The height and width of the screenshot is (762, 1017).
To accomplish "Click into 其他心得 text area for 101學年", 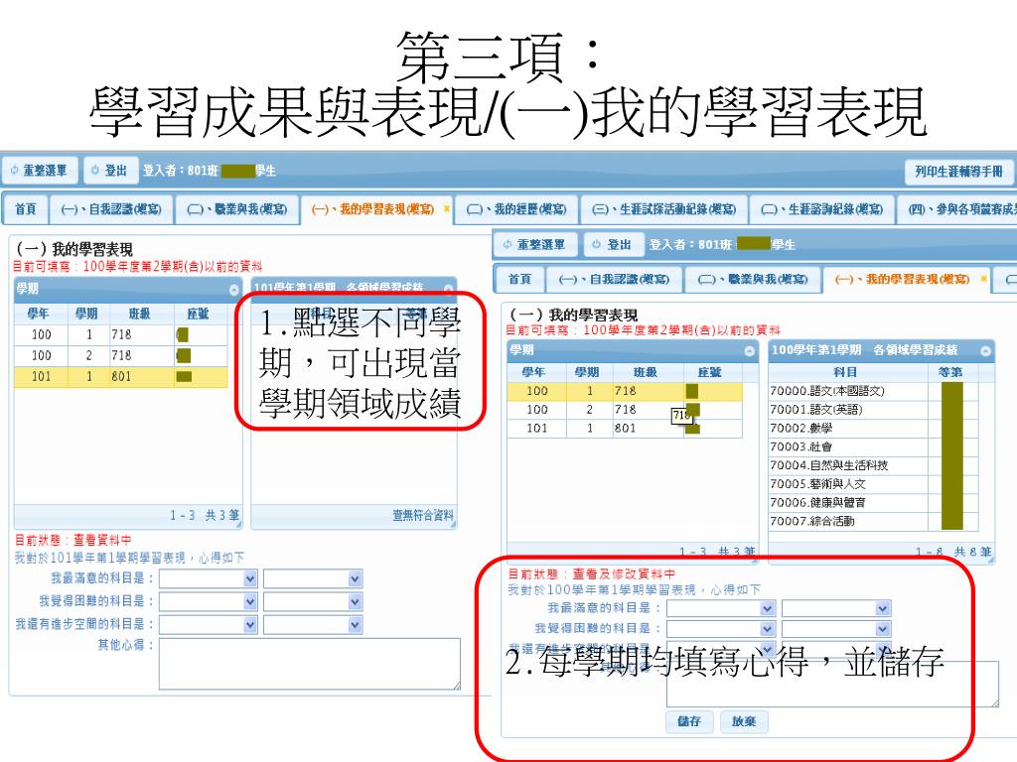I will 310,664.
